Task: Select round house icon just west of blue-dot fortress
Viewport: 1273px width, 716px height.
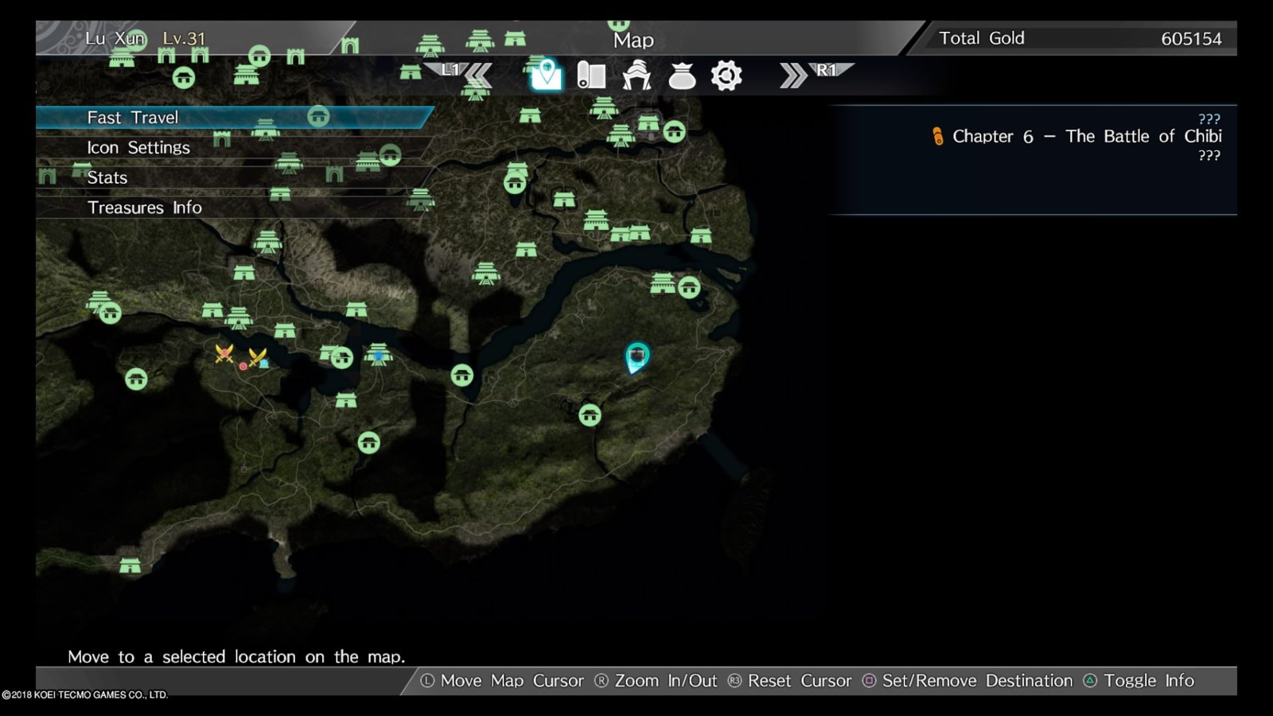Action: pos(342,358)
